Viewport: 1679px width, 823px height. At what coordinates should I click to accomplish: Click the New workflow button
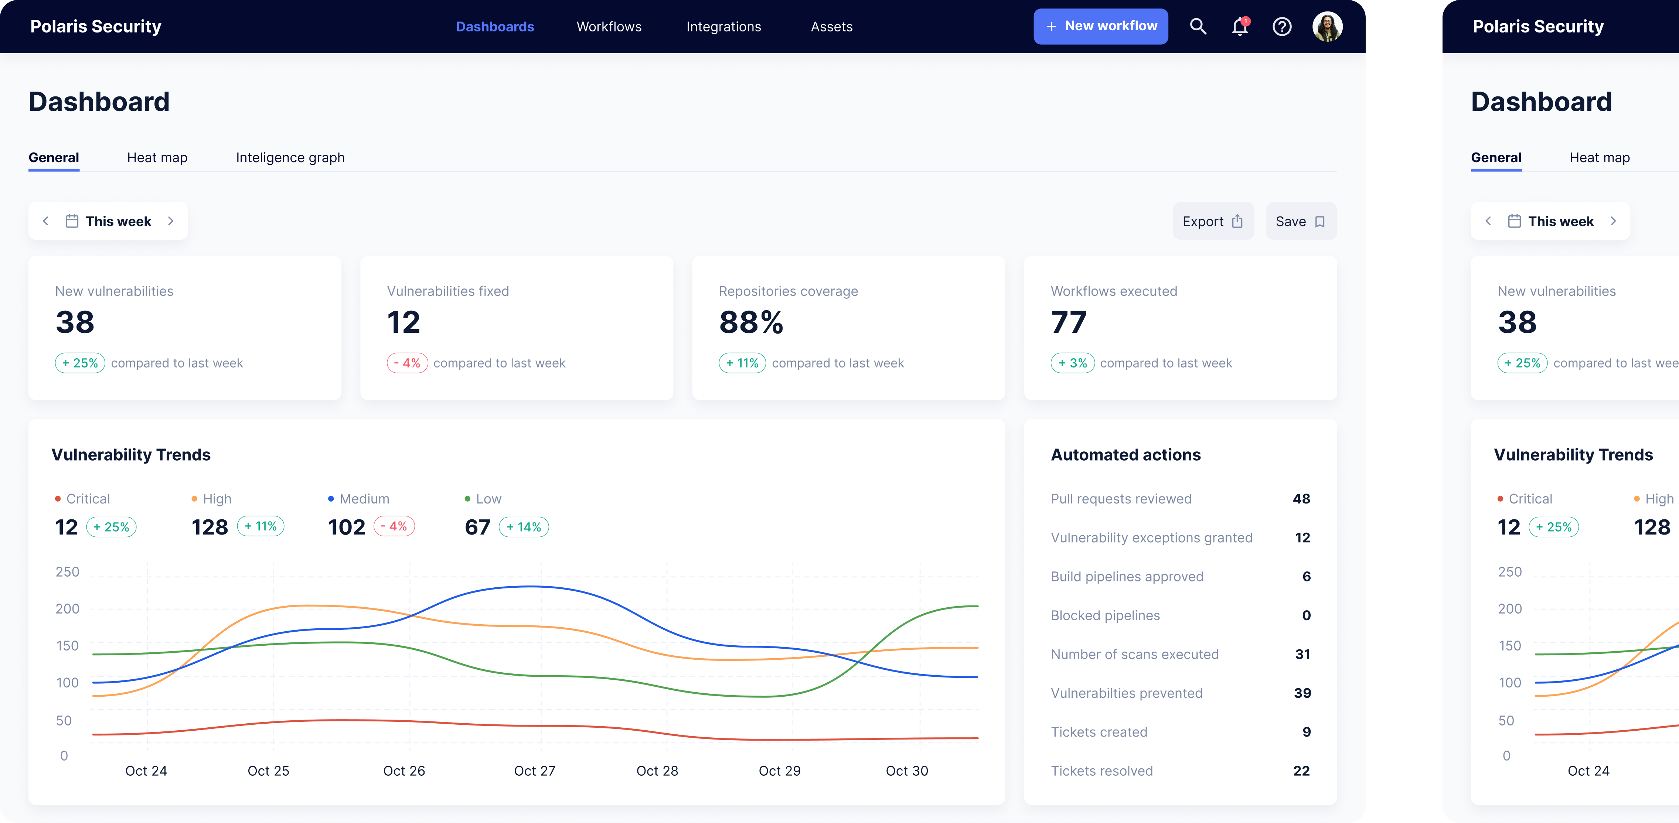click(1100, 27)
